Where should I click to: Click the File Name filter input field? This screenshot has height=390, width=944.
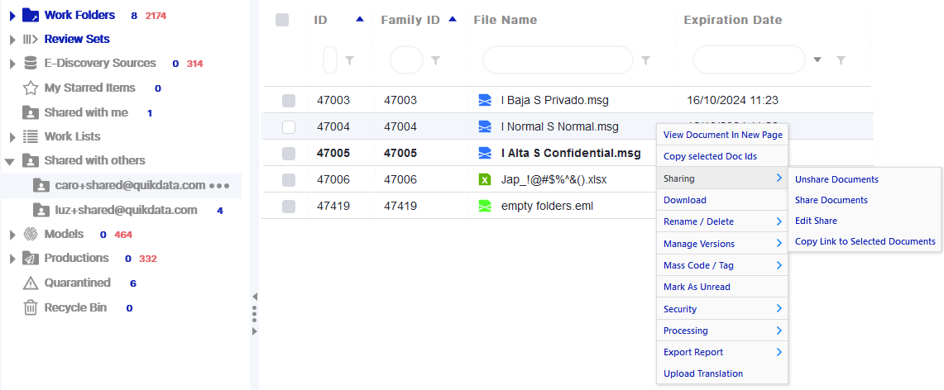558,60
